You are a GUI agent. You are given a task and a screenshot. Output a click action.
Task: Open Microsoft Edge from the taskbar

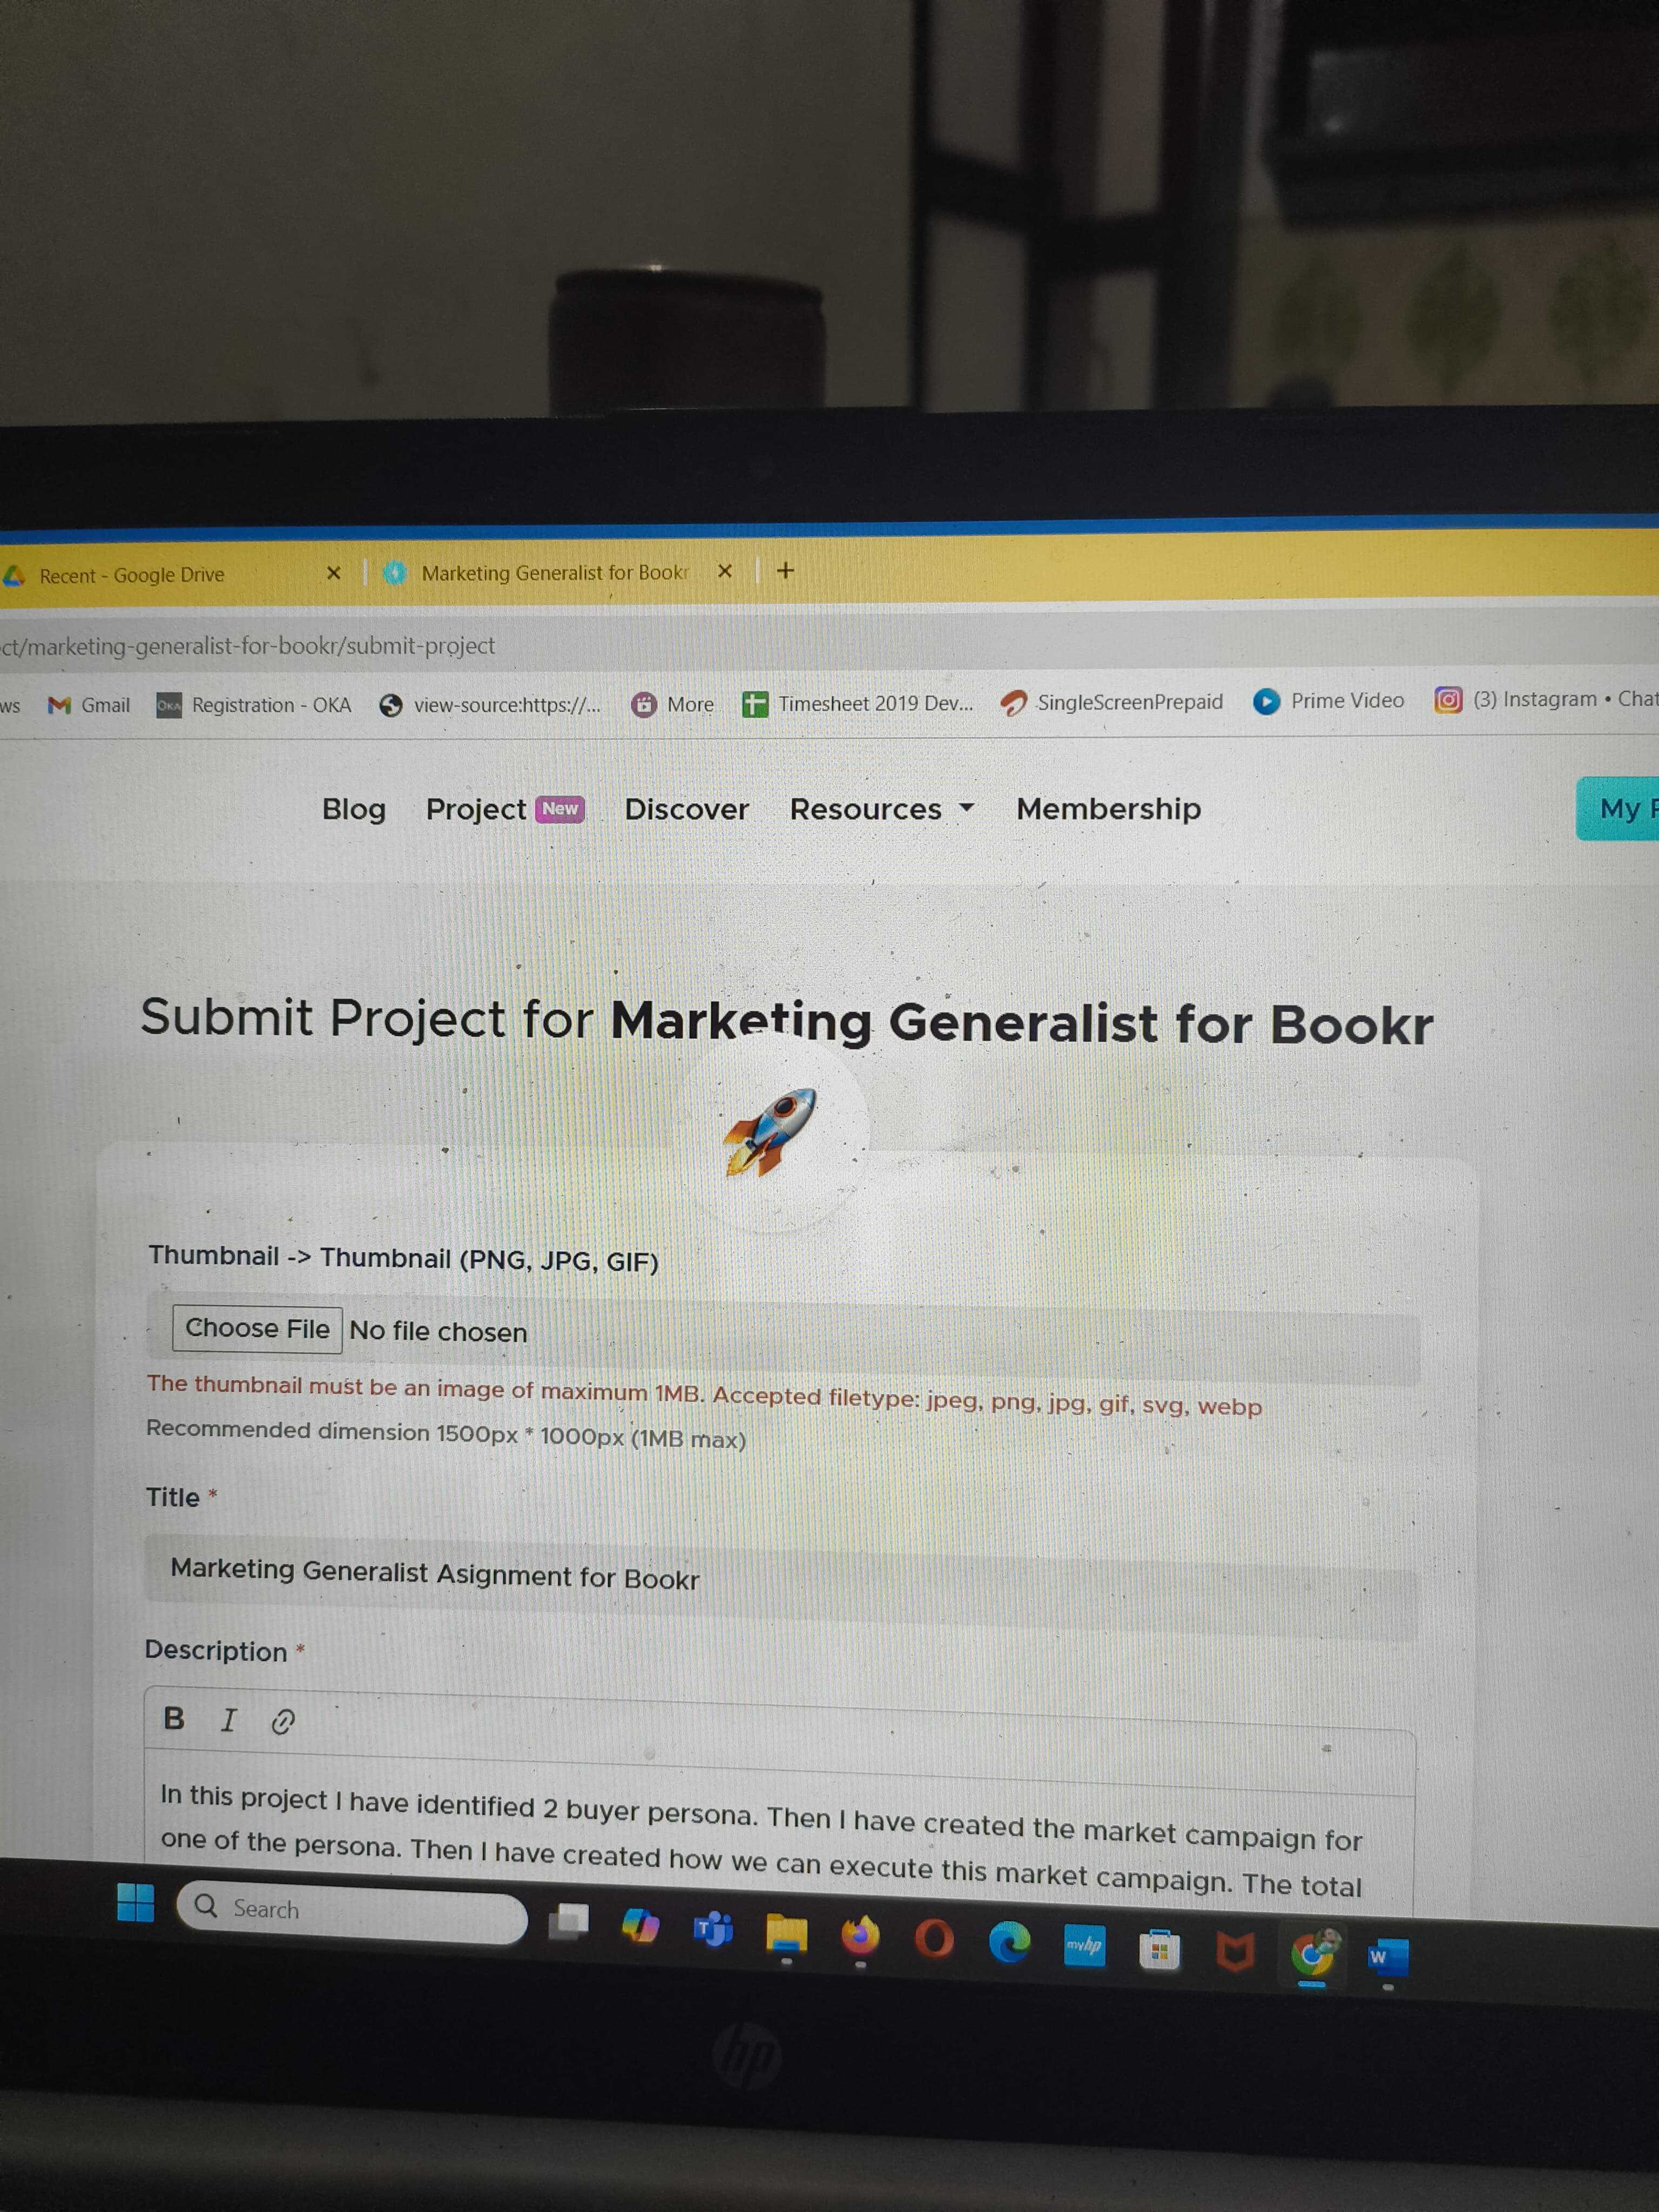point(1009,1943)
